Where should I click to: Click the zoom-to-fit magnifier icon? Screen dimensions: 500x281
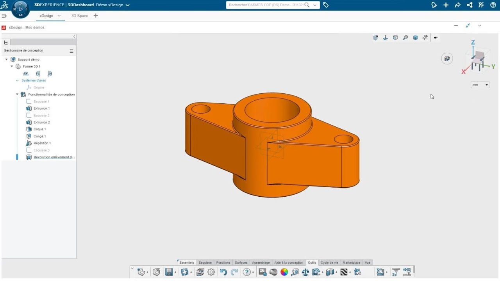(405, 37)
